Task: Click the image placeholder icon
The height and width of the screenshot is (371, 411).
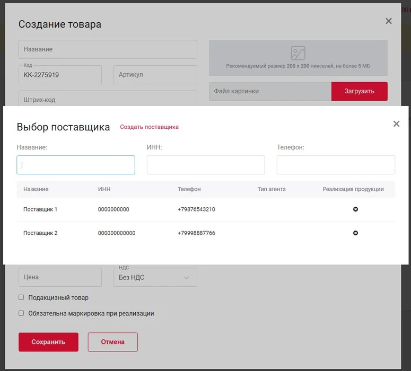Action: coord(298,53)
